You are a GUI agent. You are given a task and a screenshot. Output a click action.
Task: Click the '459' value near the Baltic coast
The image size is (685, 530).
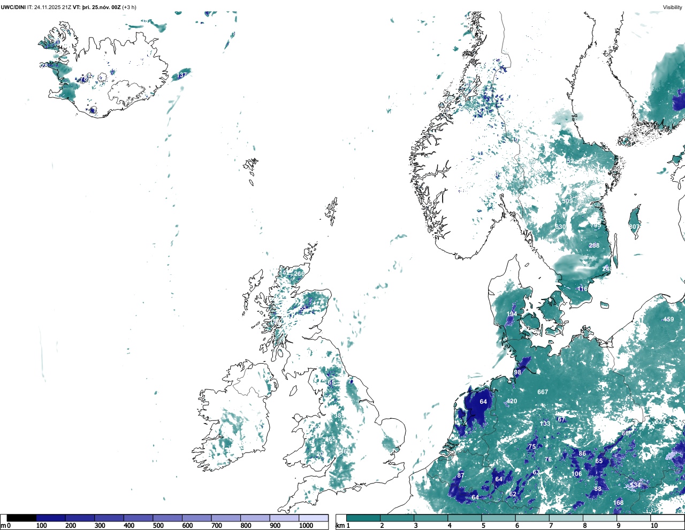tap(668, 319)
